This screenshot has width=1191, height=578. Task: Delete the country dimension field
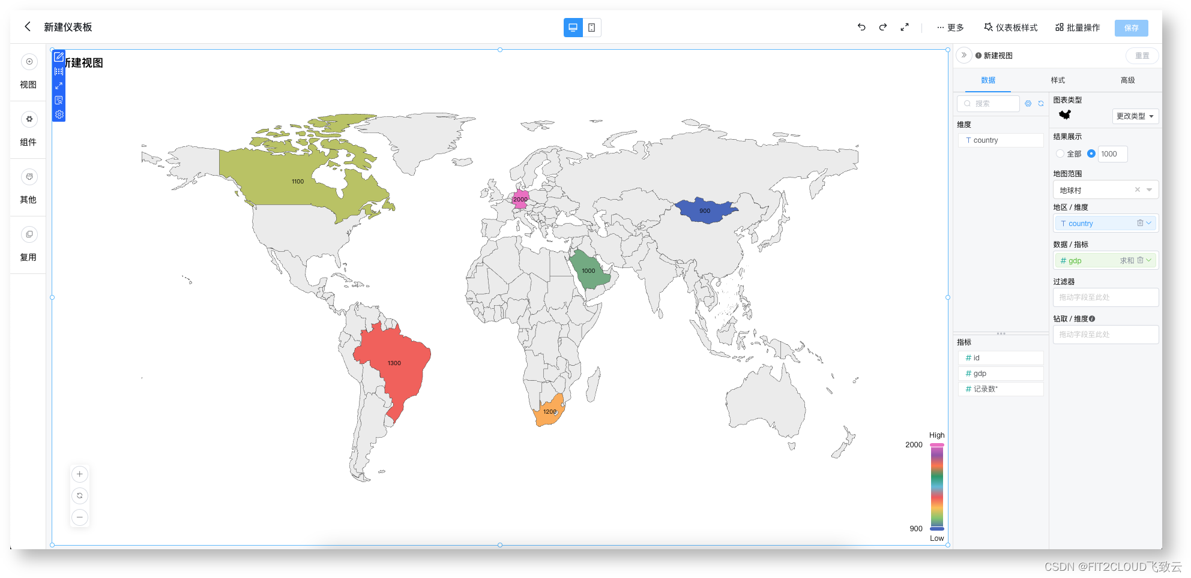[1140, 223]
